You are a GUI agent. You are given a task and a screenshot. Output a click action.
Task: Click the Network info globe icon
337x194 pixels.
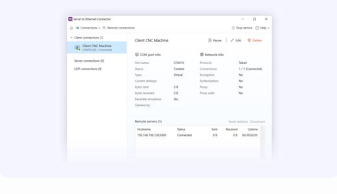(201, 54)
